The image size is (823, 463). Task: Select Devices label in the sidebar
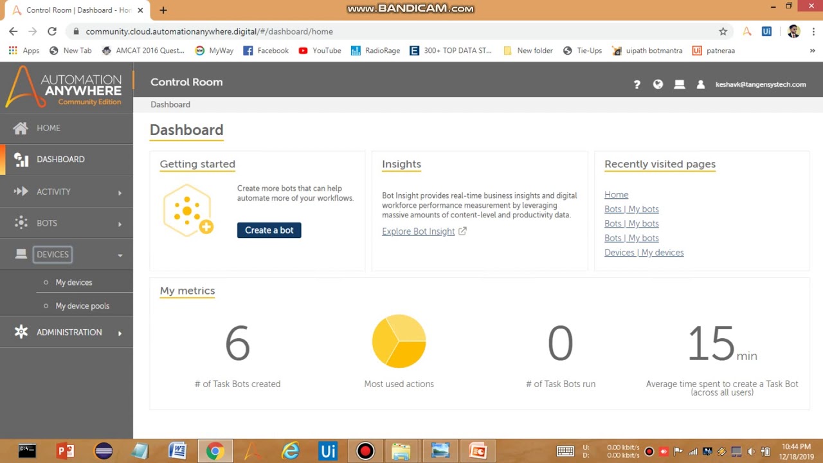pos(53,255)
